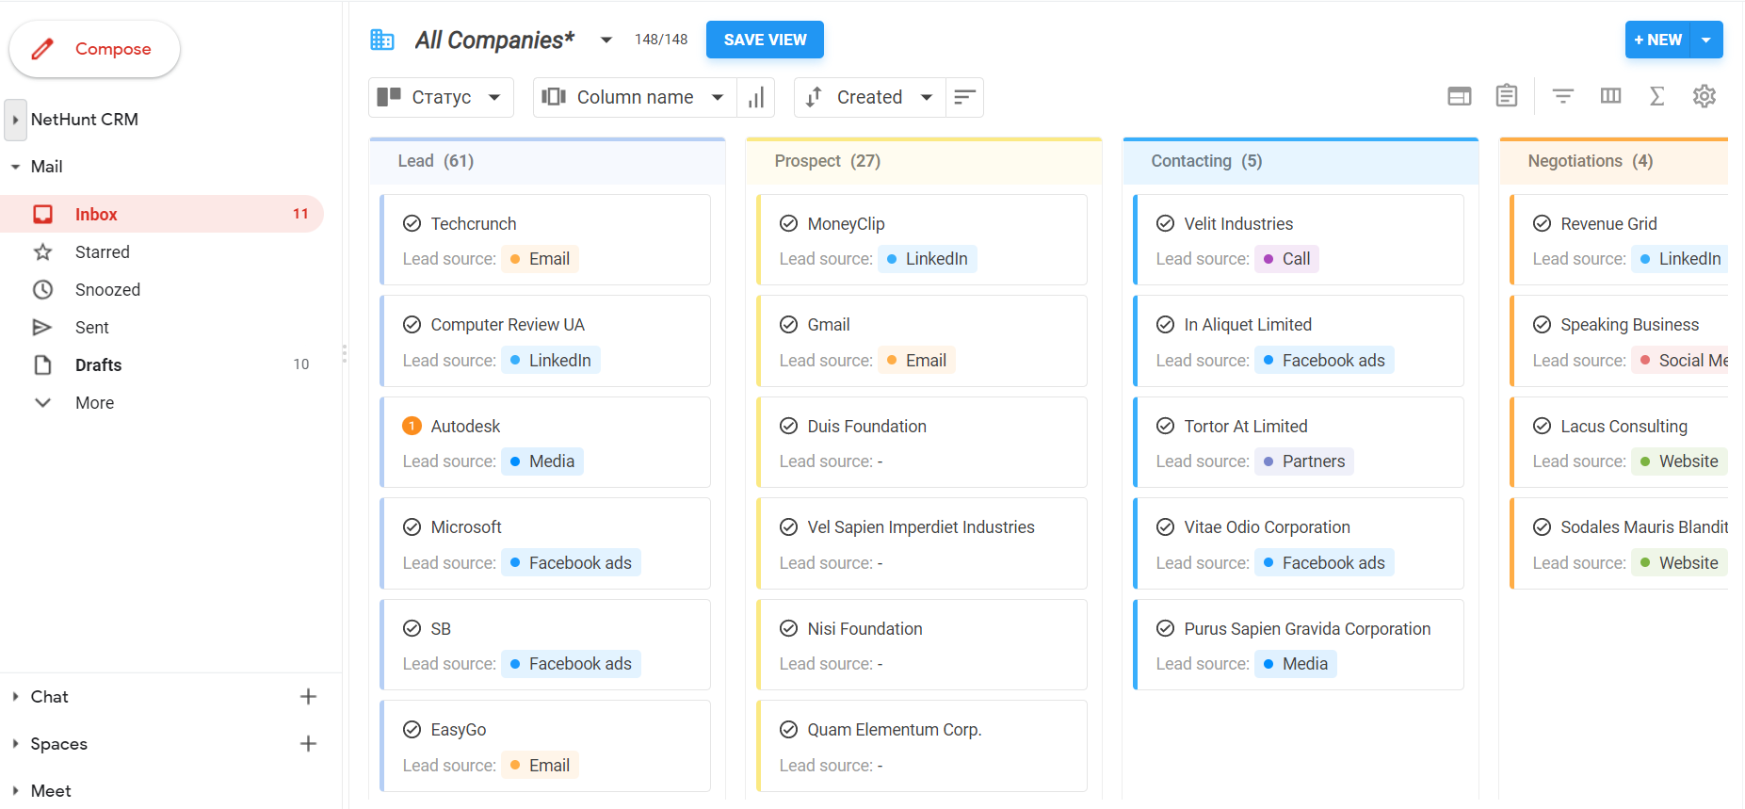Click the bar chart icon beside Column name
The height and width of the screenshot is (809, 1745).
tap(755, 97)
